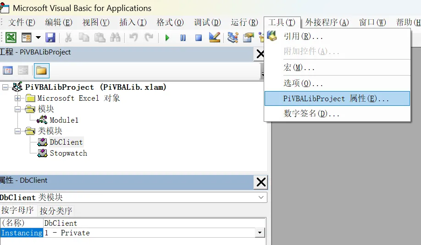The height and width of the screenshot is (245, 421).
Task: Open the Properties Window toolbar icon
Action: point(249,38)
